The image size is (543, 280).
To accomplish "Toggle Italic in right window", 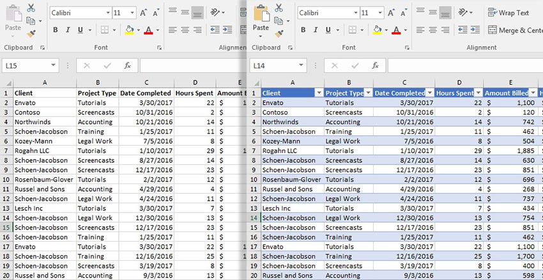I will point(316,30).
